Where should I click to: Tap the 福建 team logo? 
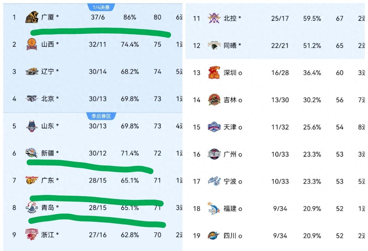[x=214, y=209]
